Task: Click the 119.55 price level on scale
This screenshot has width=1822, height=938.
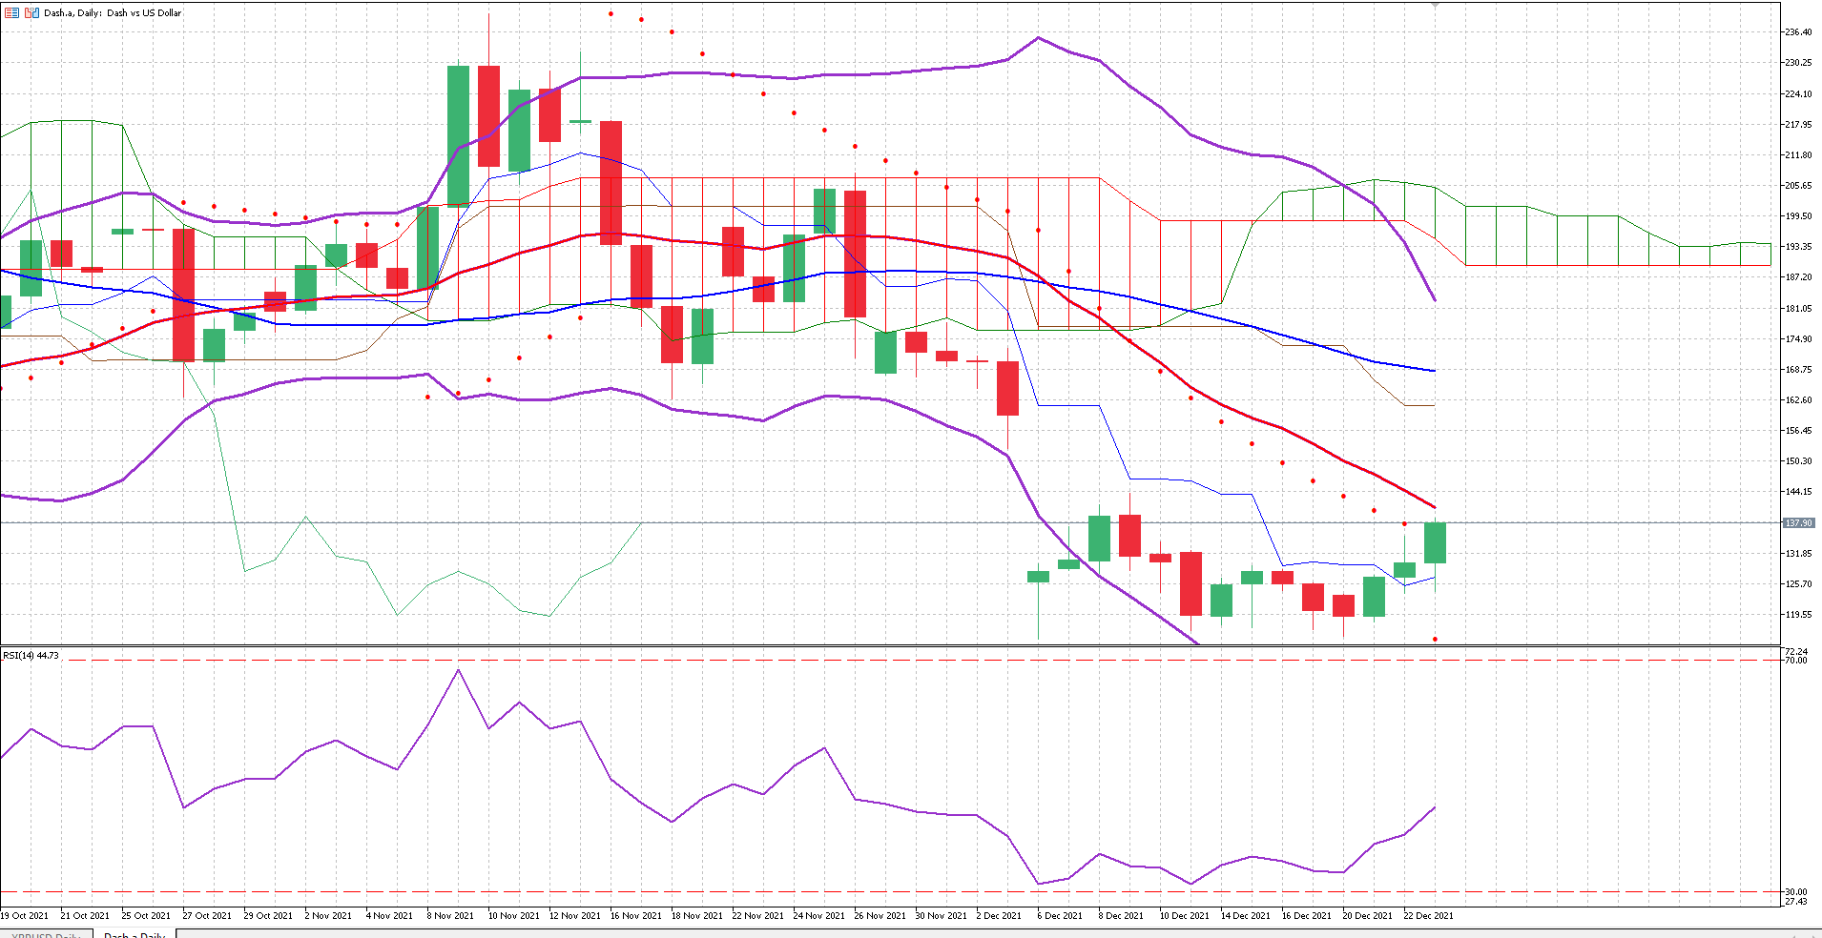Action: [1797, 615]
